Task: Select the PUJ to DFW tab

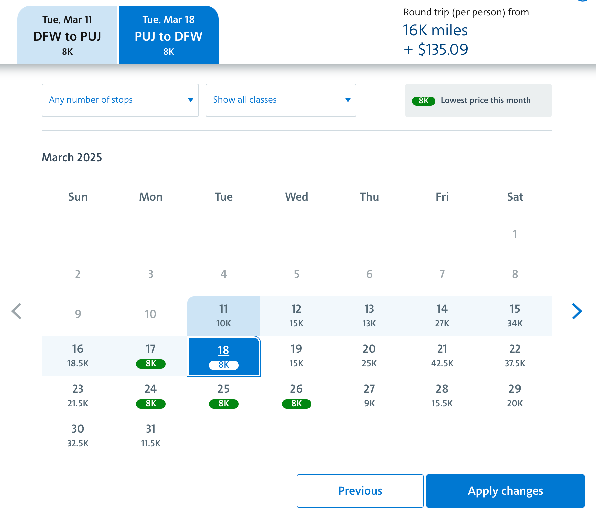Action: (x=169, y=35)
